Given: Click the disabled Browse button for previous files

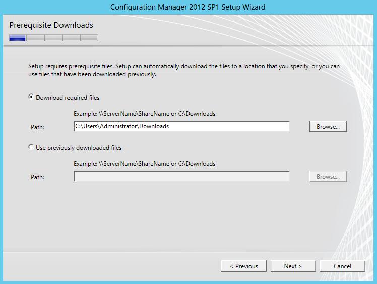Looking at the screenshot, I should point(328,177).
